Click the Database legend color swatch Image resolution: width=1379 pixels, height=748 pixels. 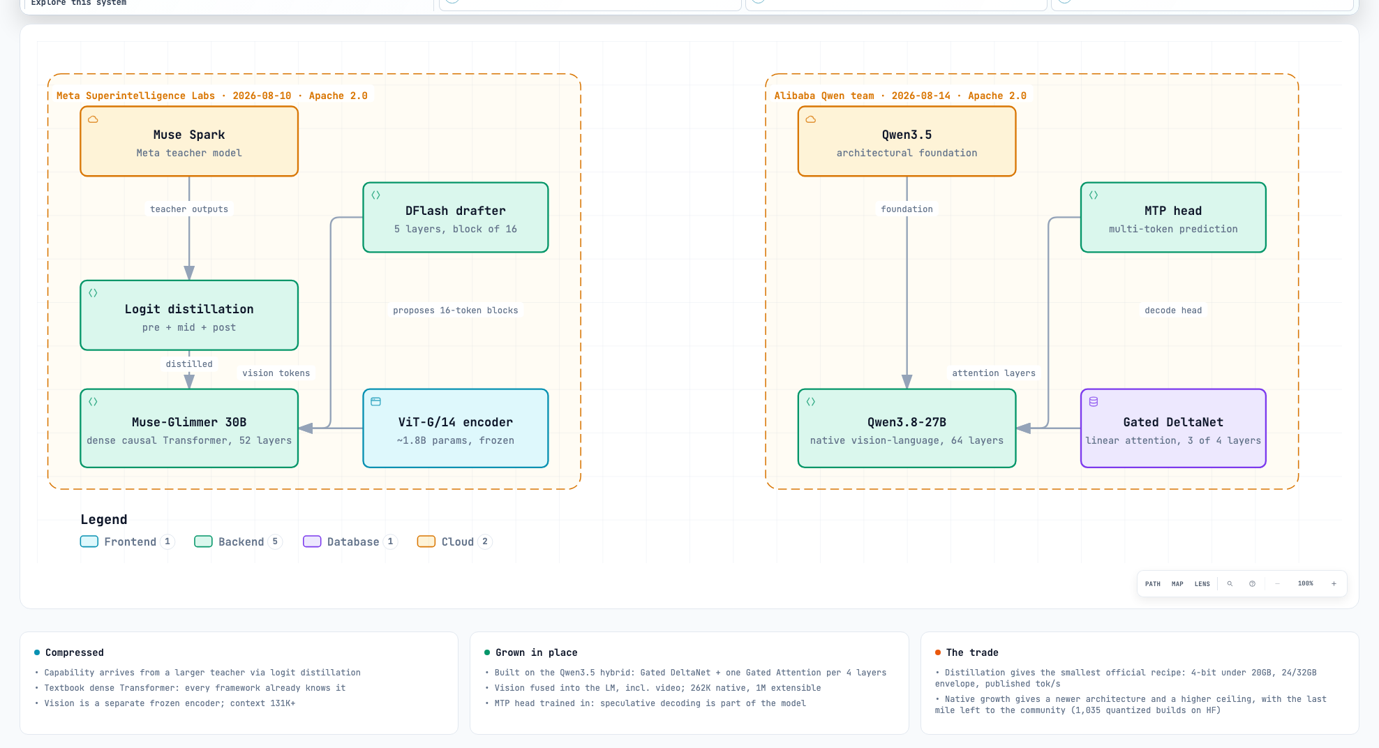pos(312,541)
